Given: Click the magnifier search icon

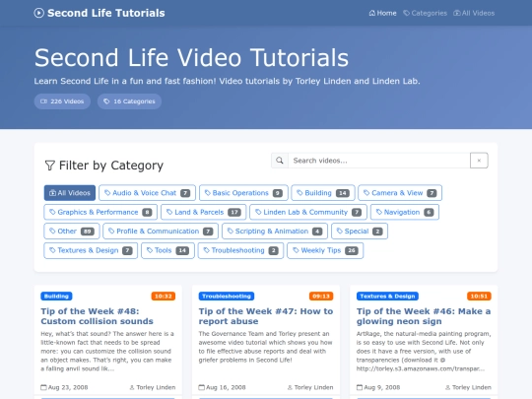Looking at the screenshot, I should click(x=280, y=161).
